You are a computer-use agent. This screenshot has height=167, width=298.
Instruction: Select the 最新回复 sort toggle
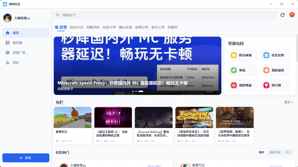(275, 152)
